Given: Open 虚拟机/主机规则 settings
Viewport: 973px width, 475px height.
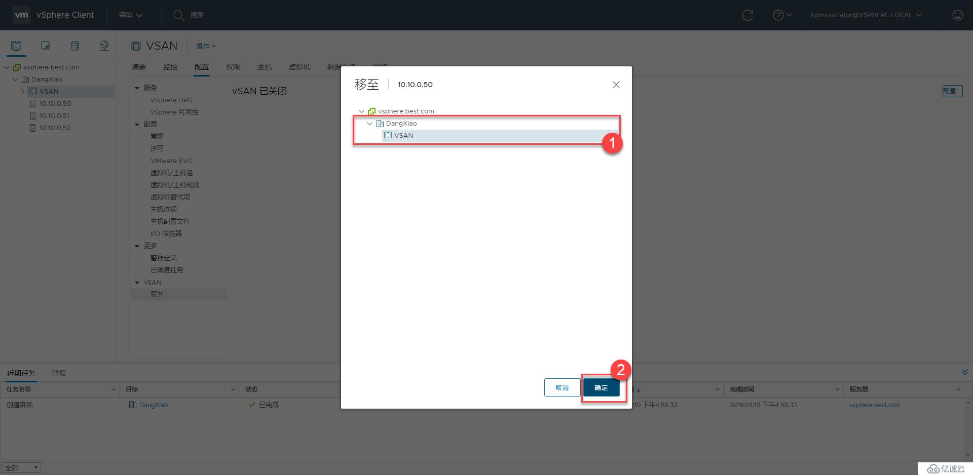Looking at the screenshot, I should click(x=175, y=185).
